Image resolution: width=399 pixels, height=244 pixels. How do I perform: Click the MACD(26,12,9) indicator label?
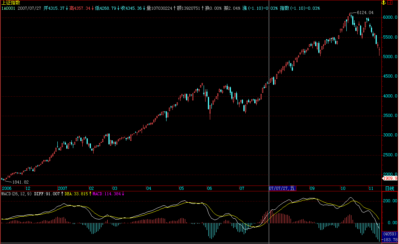[16, 193]
